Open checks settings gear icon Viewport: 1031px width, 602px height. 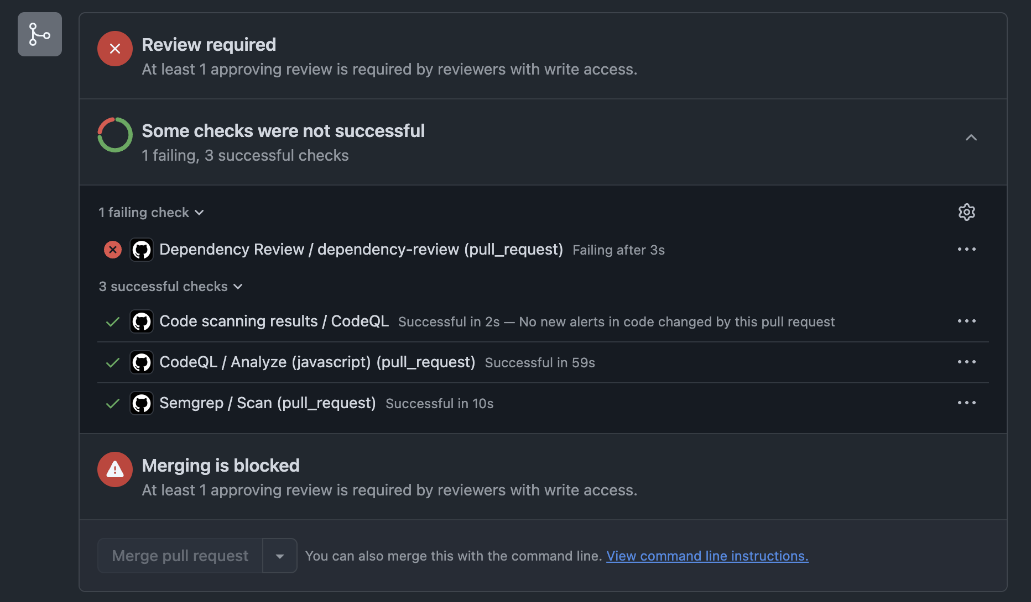coord(966,212)
